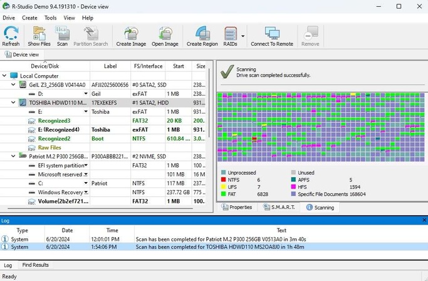This screenshot has height=281, width=428.
Task: Collapse the Patriot M.2 P300 drive node
Action: 13,156
